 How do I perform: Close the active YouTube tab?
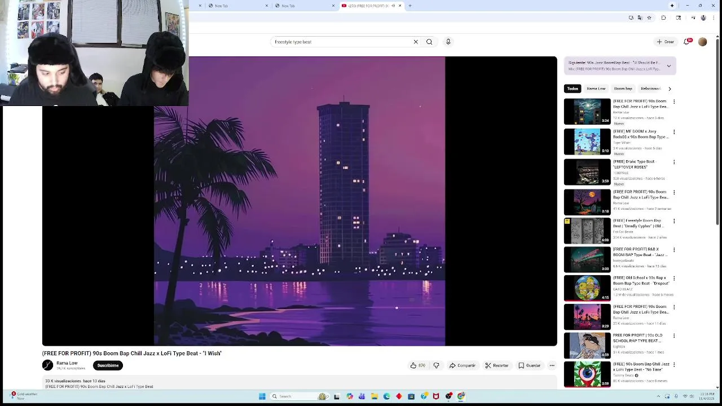(400, 6)
